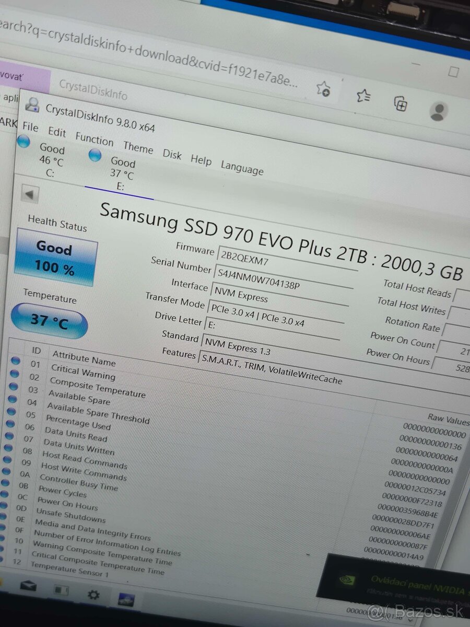Click status orb for Available Spare row
470x627 pixels.
13,387
